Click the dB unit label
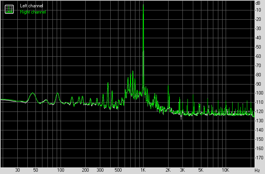The width and height of the screenshot is (265, 174). (258, 3)
